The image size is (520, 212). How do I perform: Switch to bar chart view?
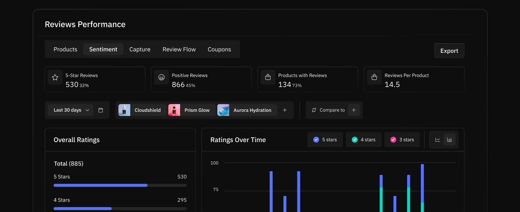point(449,140)
